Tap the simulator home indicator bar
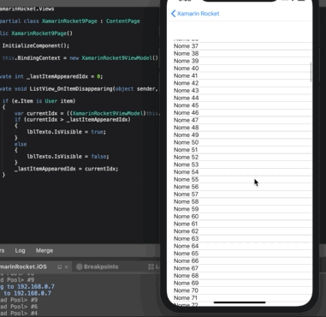The width and height of the screenshot is (326, 317). [240, 302]
